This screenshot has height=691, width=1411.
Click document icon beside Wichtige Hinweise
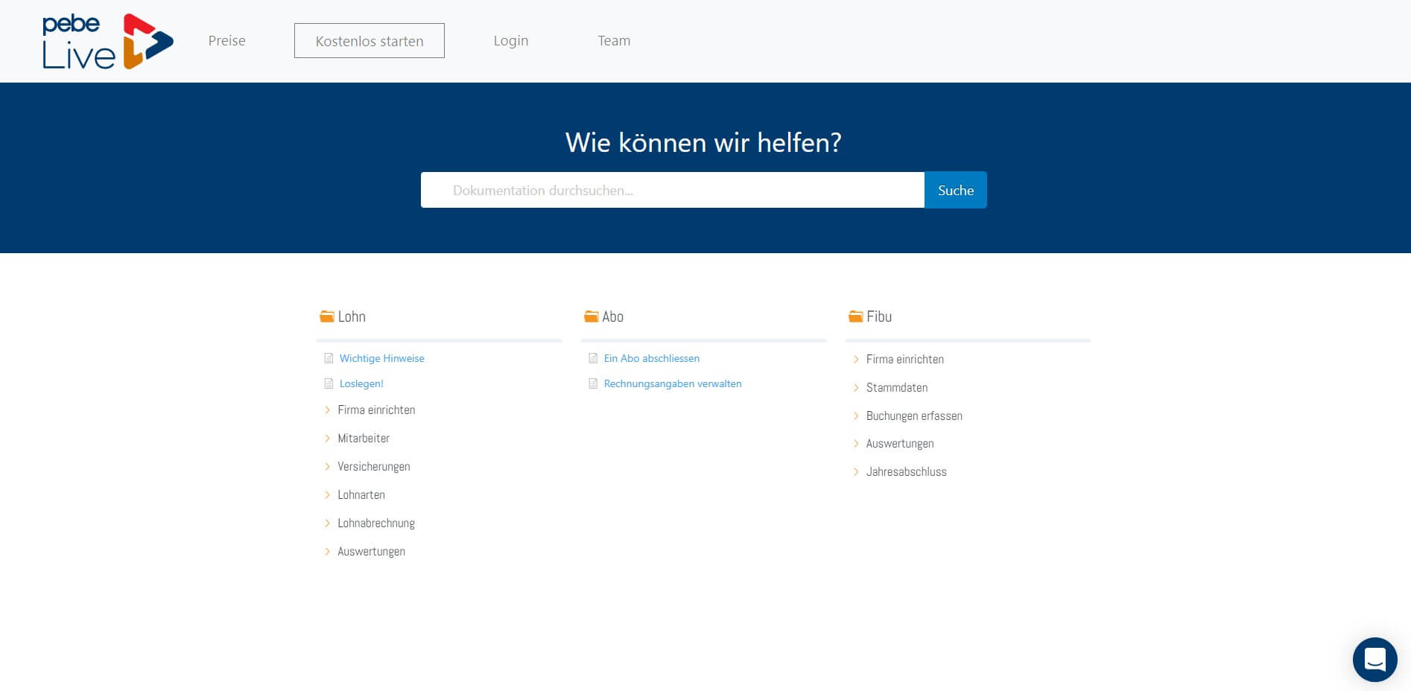pyautogui.click(x=329, y=358)
